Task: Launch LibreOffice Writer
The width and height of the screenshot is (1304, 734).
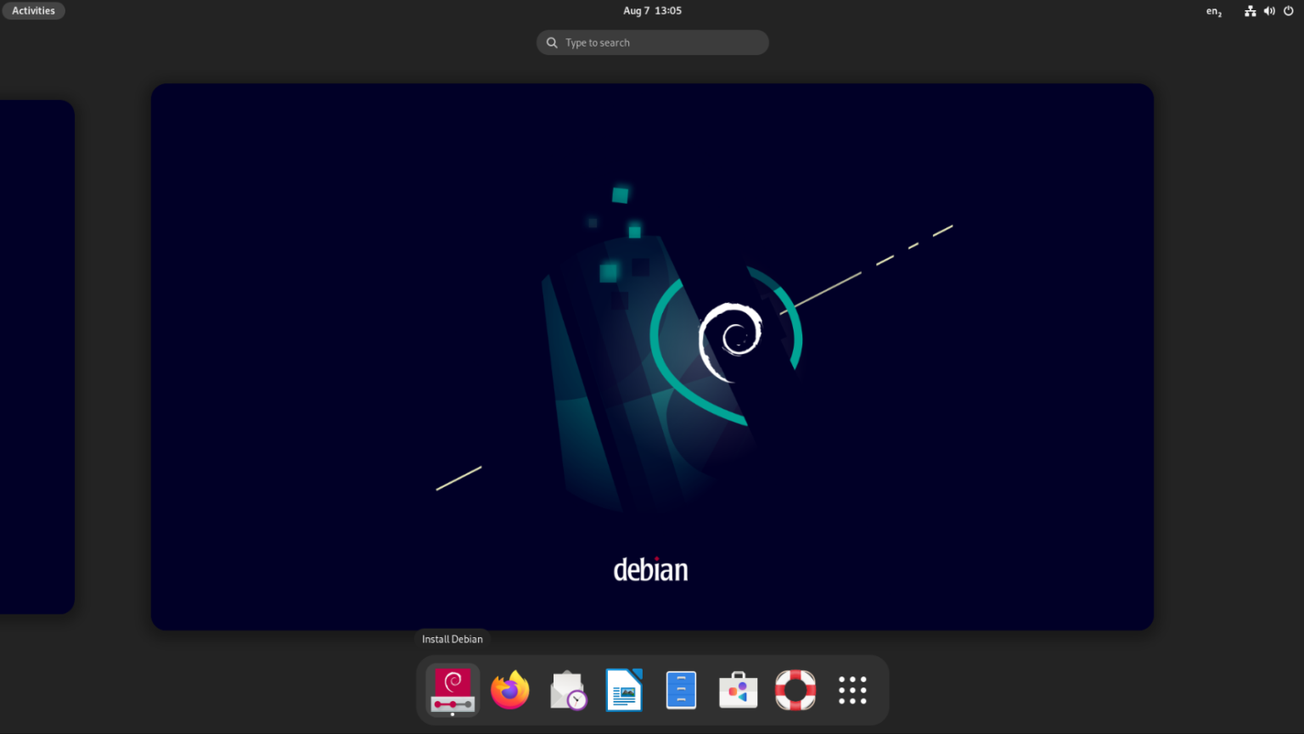Action: tap(624, 690)
